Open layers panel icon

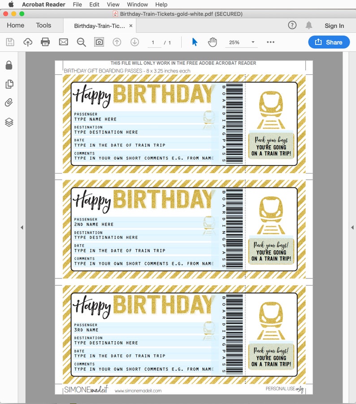pos(9,122)
